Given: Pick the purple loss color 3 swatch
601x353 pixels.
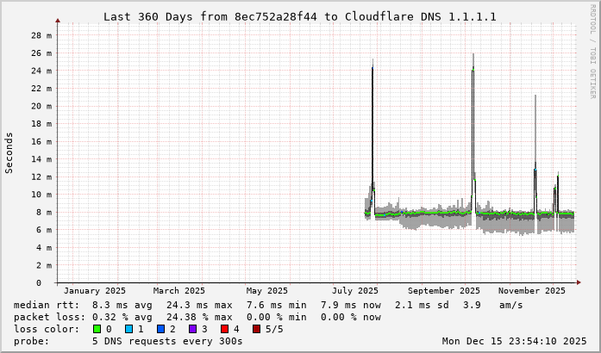Looking at the screenshot, I should (192, 329).
